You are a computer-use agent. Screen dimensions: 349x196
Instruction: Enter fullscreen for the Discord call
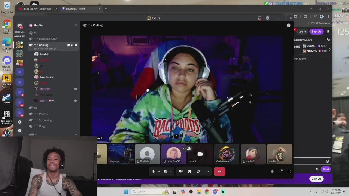point(289,171)
